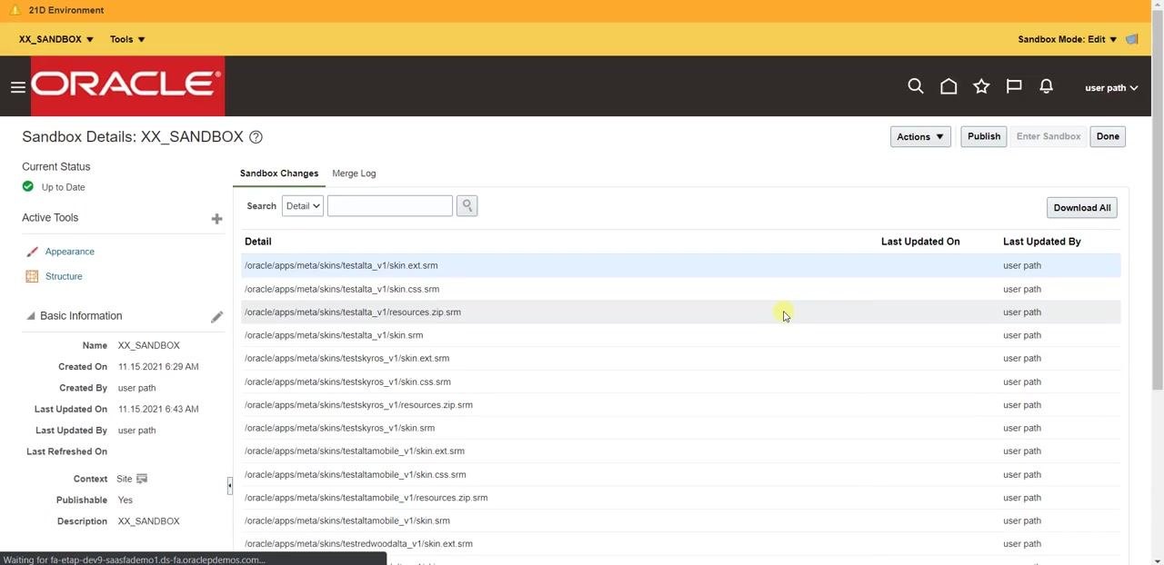The height and width of the screenshot is (565, 1164).
Task: Sort by Last Updated On column header
Action: (x=920, y=242)
